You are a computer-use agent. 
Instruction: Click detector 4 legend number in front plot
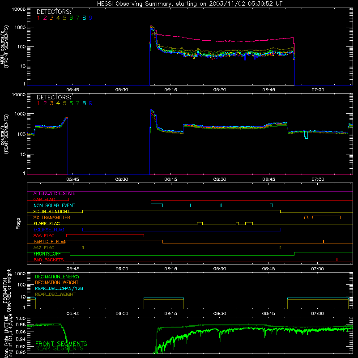pos(58,18)
